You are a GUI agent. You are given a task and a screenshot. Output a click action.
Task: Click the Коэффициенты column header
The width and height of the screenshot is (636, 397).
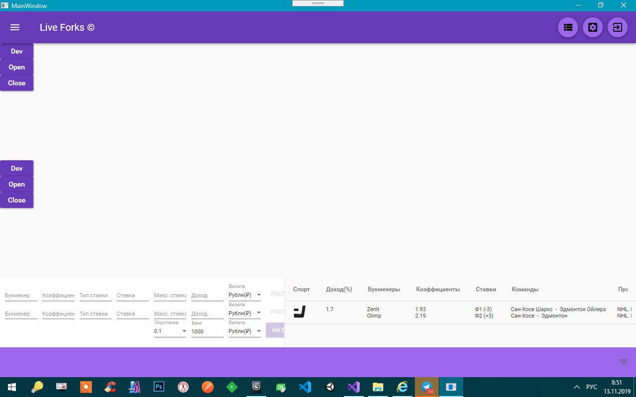(x=438, y=289)
